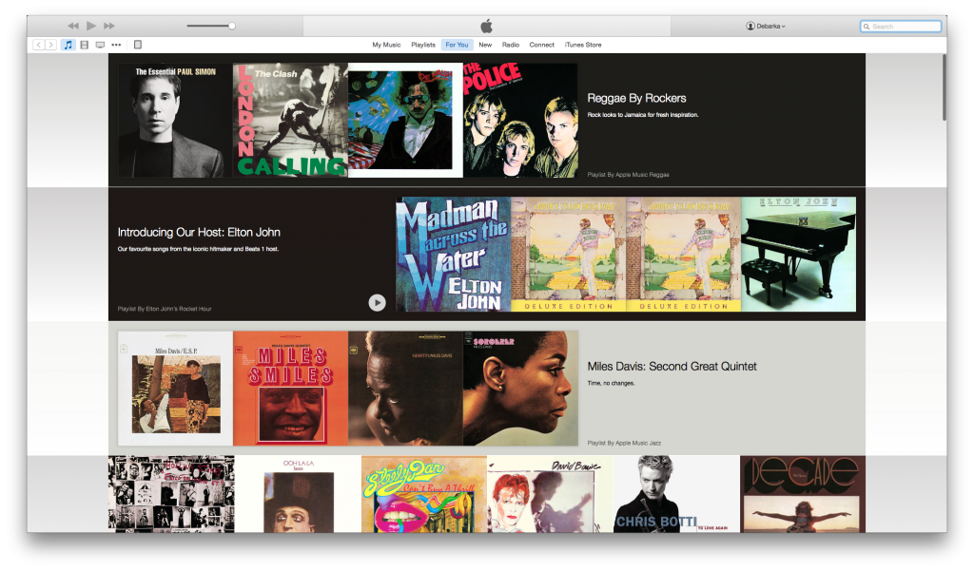This screenshot has width=974, height=571.
Task: Focus the Search field
Action: [x=901, y=27]
